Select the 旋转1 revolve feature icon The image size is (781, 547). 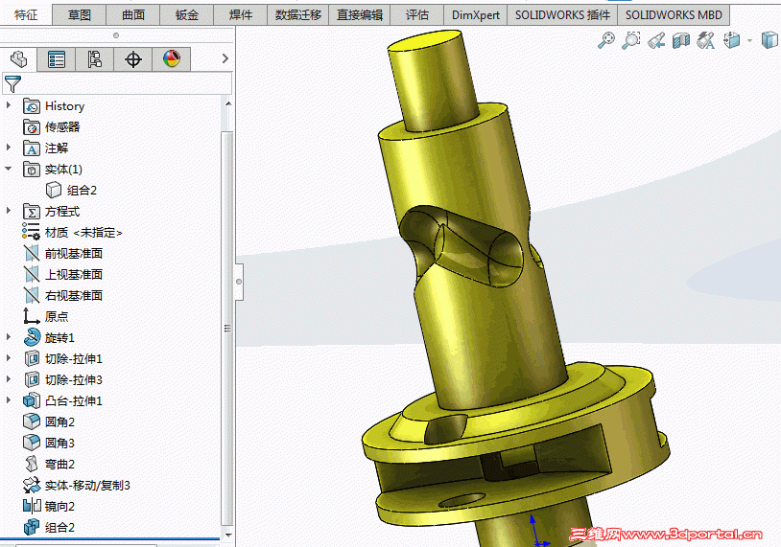click(32, 337)
